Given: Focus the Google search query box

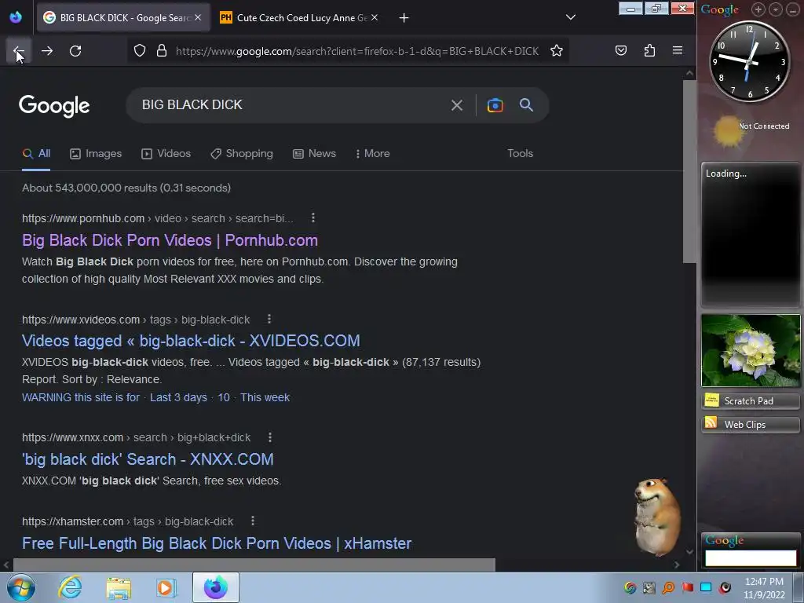Looking at the screenshot, I should (x=292, y=104).
